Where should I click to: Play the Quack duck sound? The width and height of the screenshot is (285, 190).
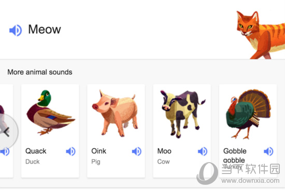[70, 151]
